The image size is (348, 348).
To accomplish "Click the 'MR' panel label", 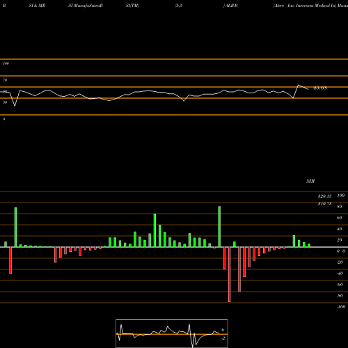I will [x=310, y=181].
